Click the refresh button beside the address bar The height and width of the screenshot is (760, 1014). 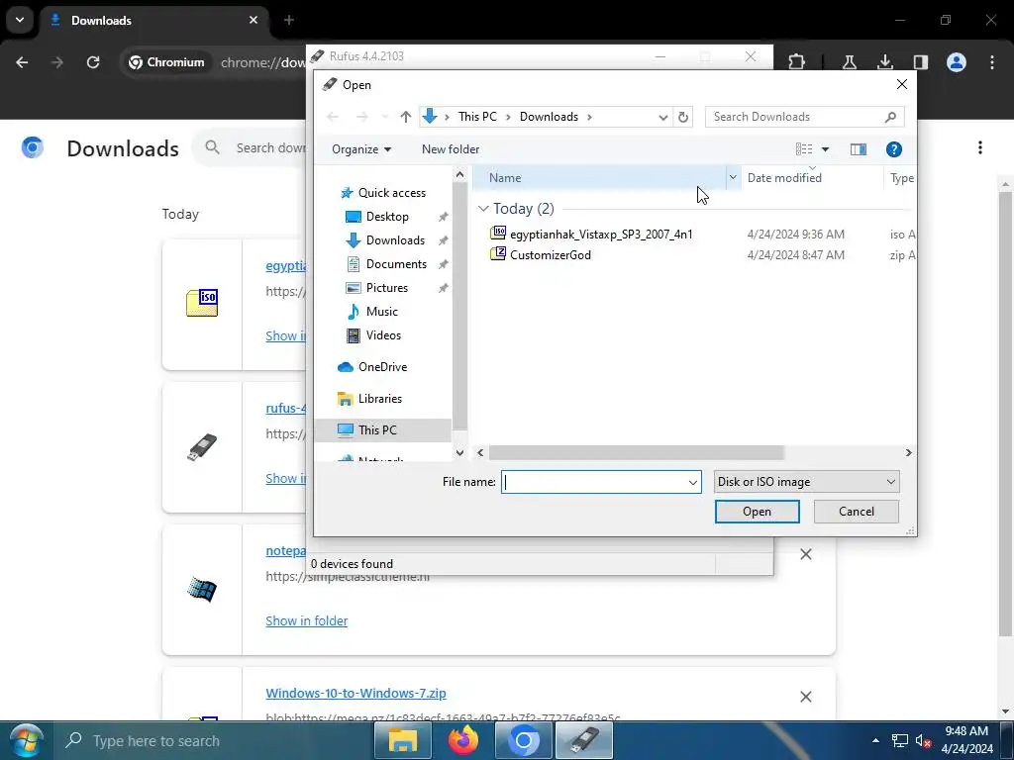click(x=683, y=117)
